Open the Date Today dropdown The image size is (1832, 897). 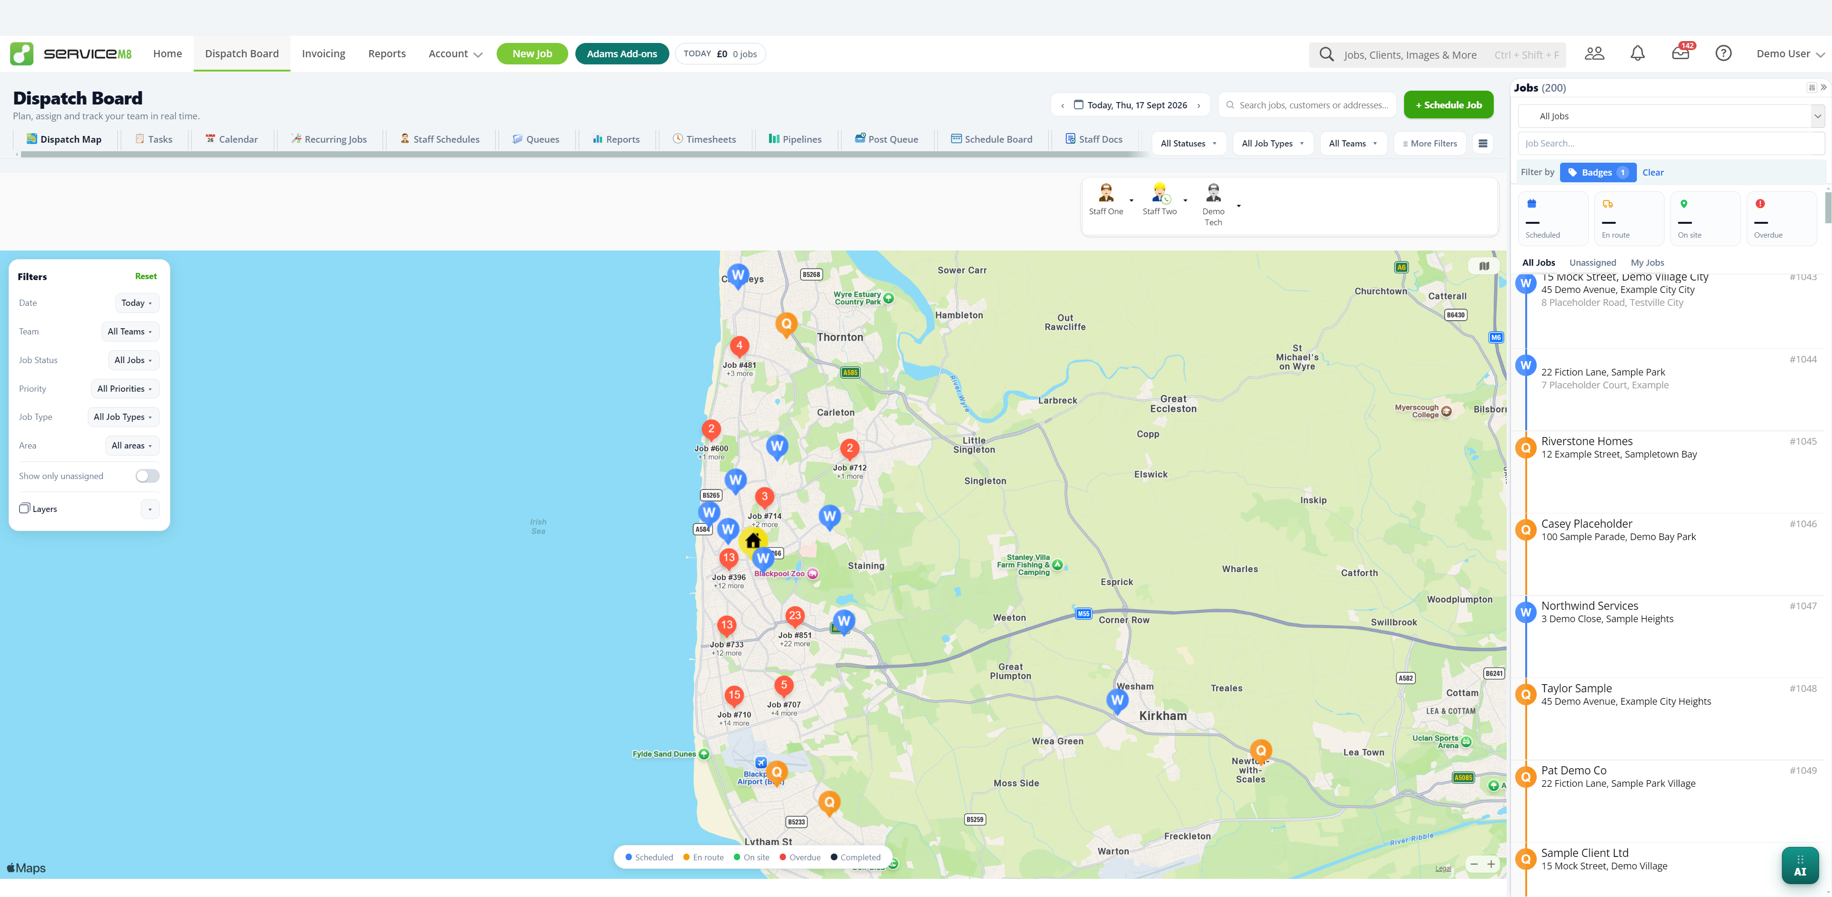pyautogui.click(x=136, y=303)
